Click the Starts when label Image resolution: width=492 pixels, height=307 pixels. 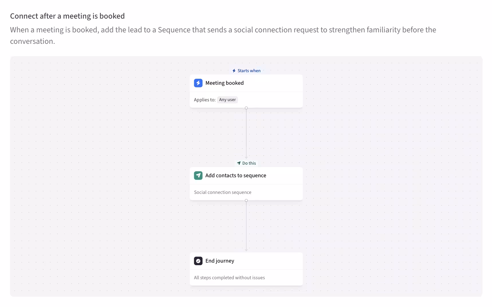point(249,71)
